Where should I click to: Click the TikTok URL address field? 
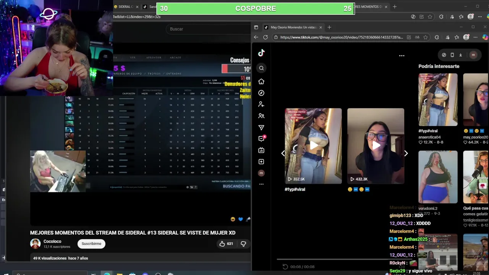point(342,37)
